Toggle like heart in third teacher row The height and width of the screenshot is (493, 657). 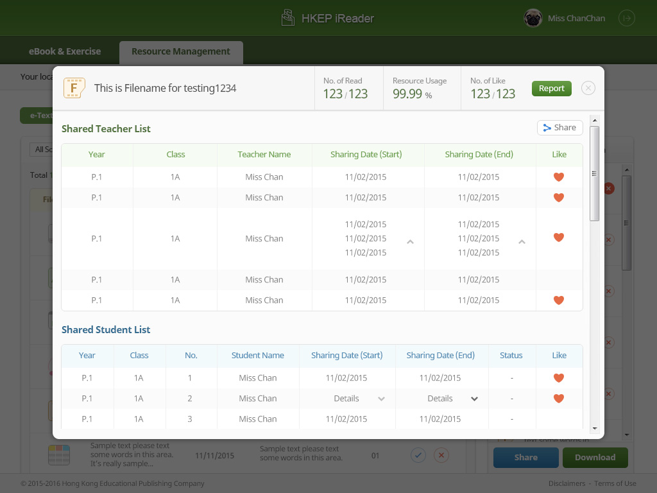click(559, 238)
